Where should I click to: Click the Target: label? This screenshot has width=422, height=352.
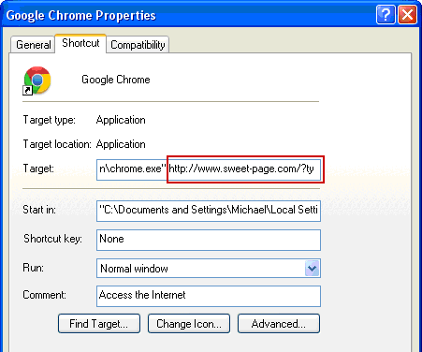[38, 169]
